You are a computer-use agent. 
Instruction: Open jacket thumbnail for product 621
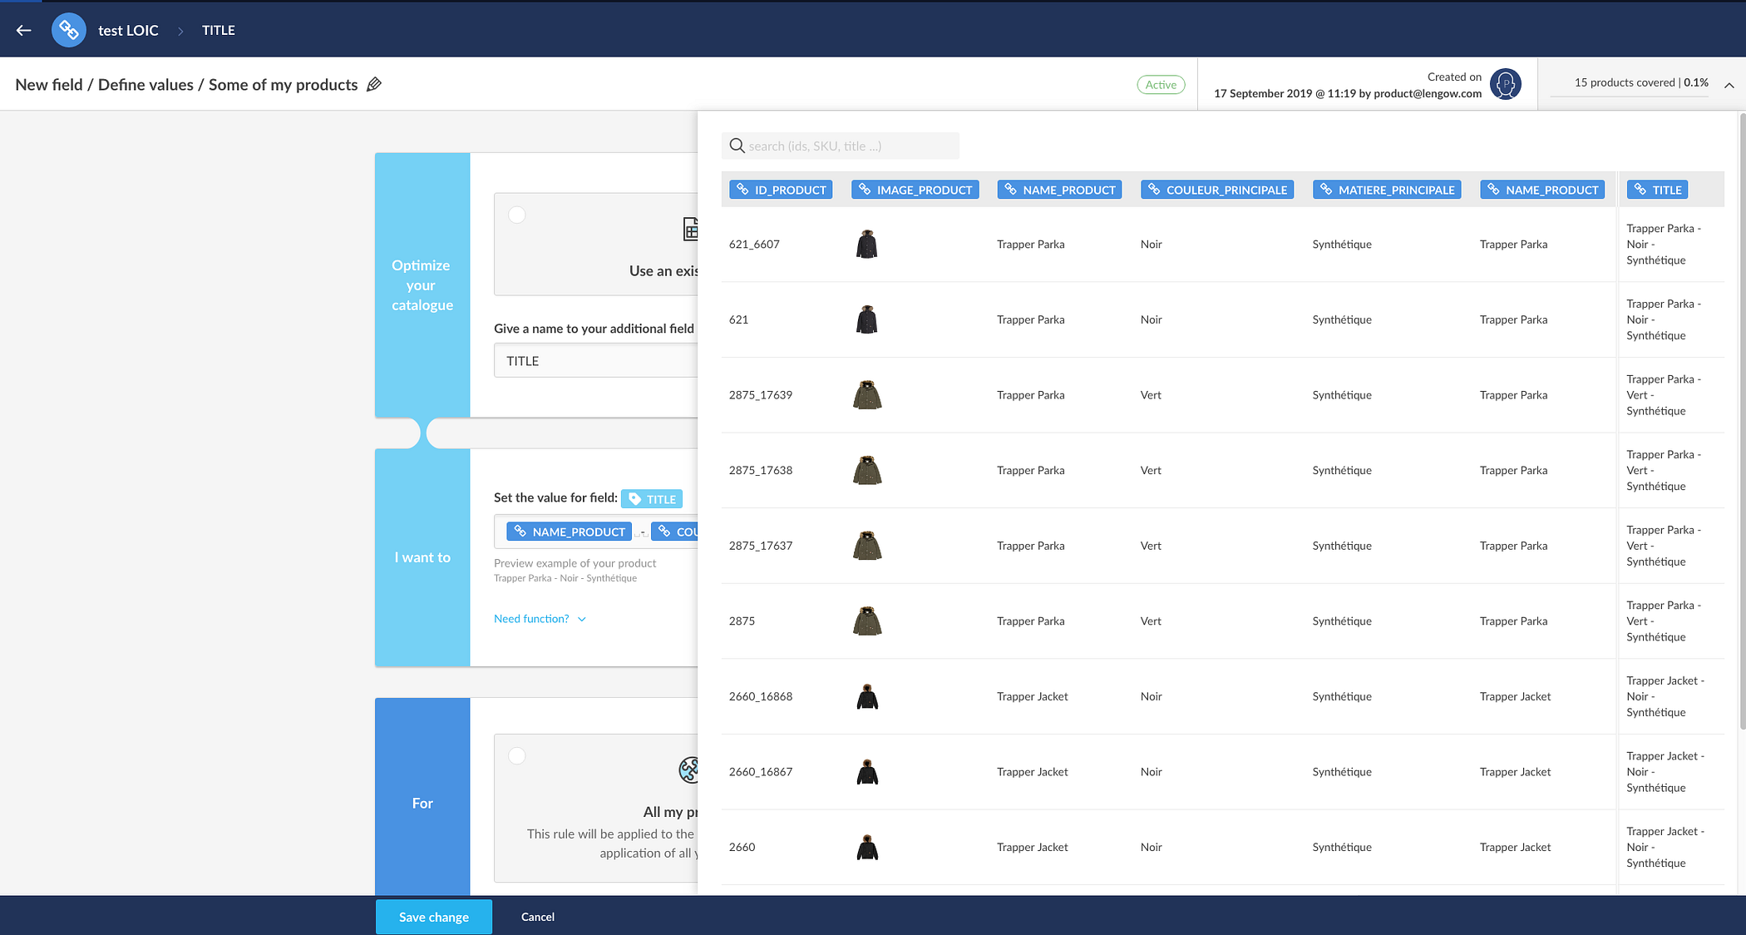(x=866, y=319)
